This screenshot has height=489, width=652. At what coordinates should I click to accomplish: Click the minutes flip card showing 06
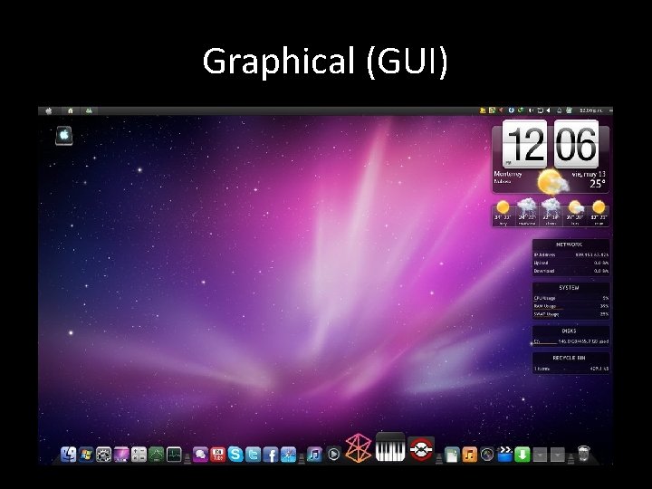576,144
